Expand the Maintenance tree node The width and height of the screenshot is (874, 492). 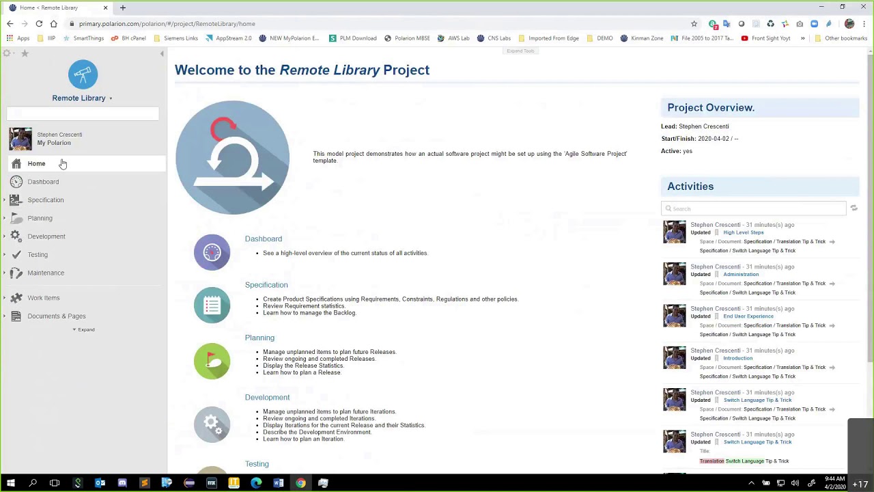point(5,273)
